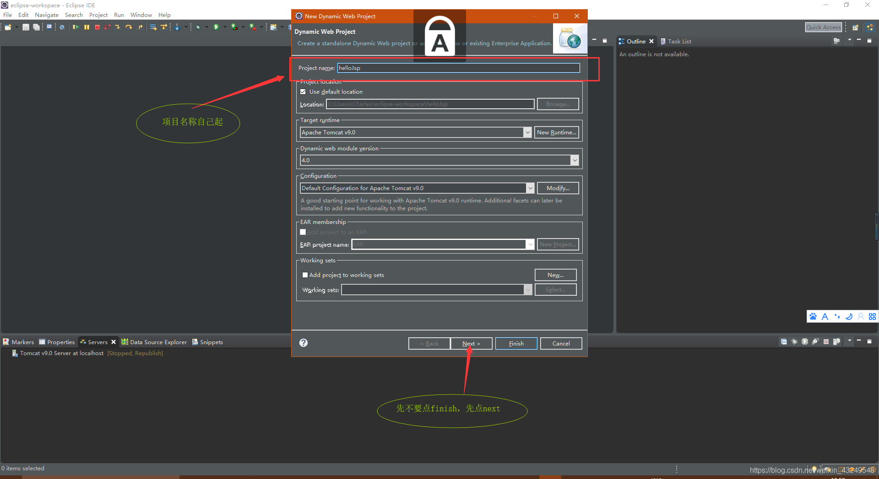
Task: Click the Cancel button
Action: click(561, 343)
